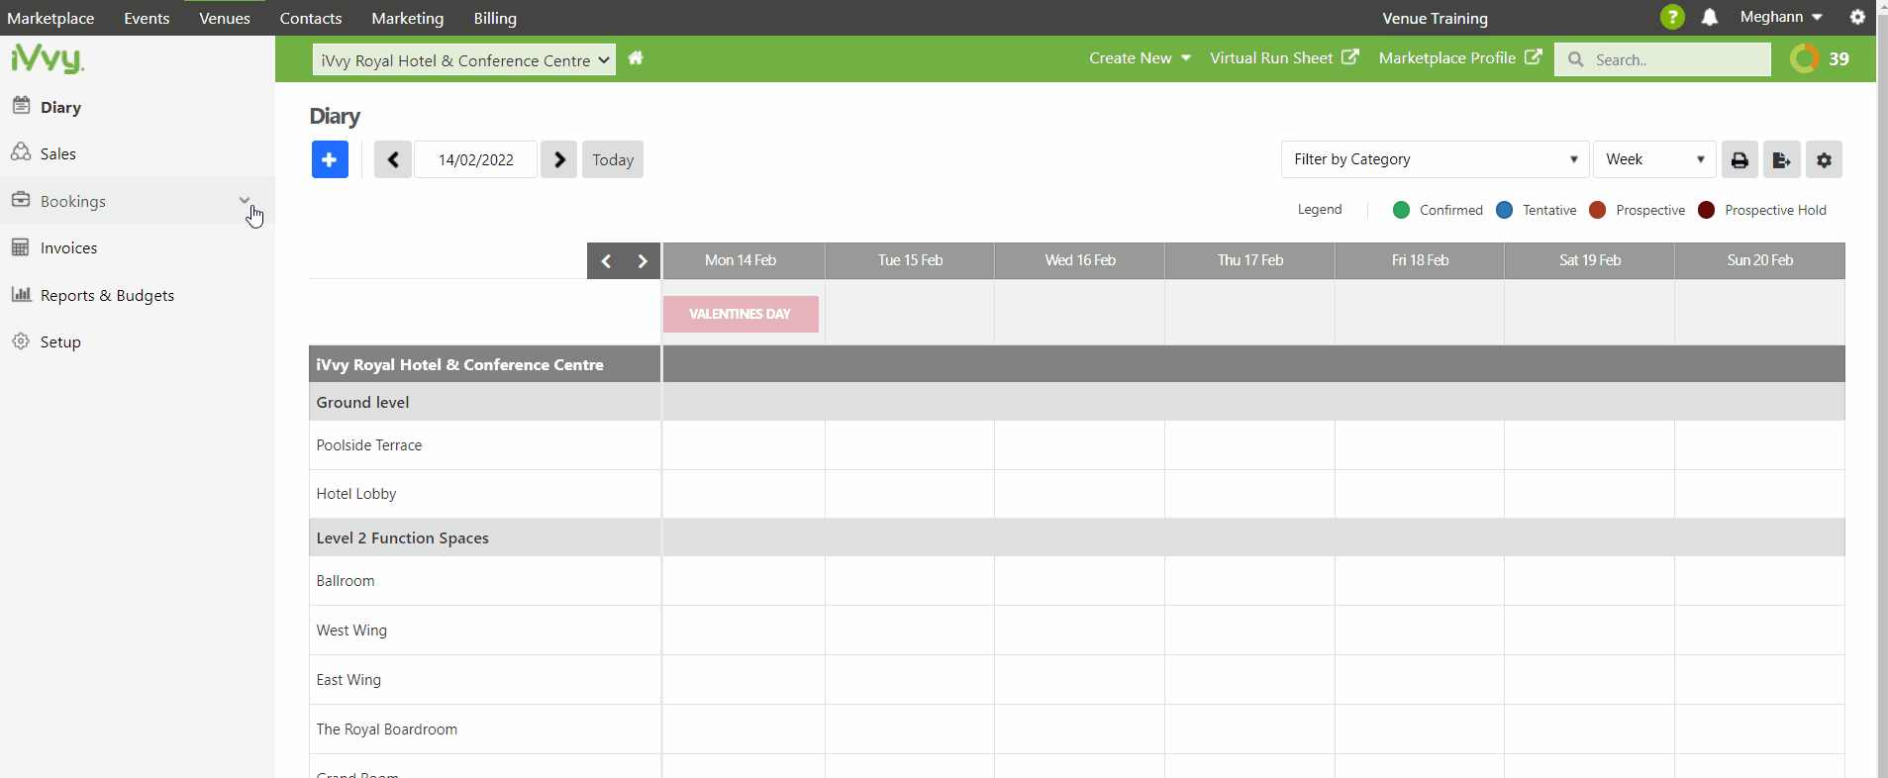Go to previous date with left arrow

[x=393, y=159]
